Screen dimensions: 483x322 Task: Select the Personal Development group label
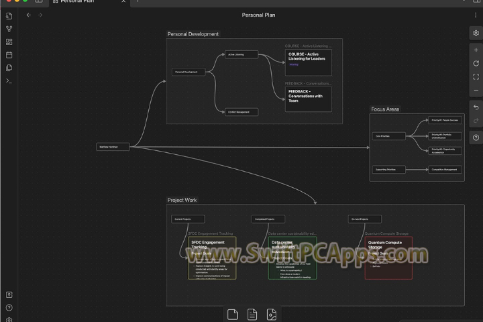(193, 34)
